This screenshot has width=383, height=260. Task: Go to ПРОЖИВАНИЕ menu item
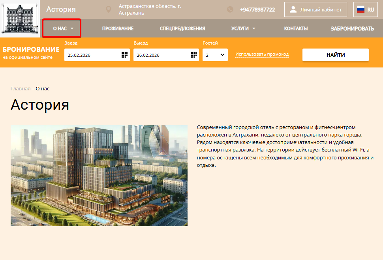(118, 28)
